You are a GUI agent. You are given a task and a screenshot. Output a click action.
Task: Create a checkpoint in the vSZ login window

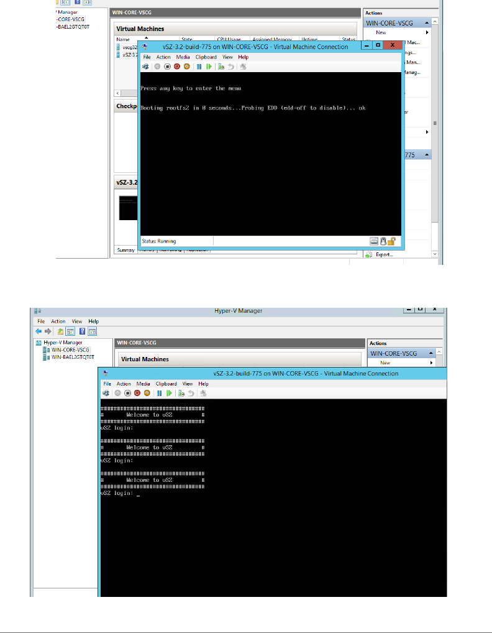click(181, 393)
